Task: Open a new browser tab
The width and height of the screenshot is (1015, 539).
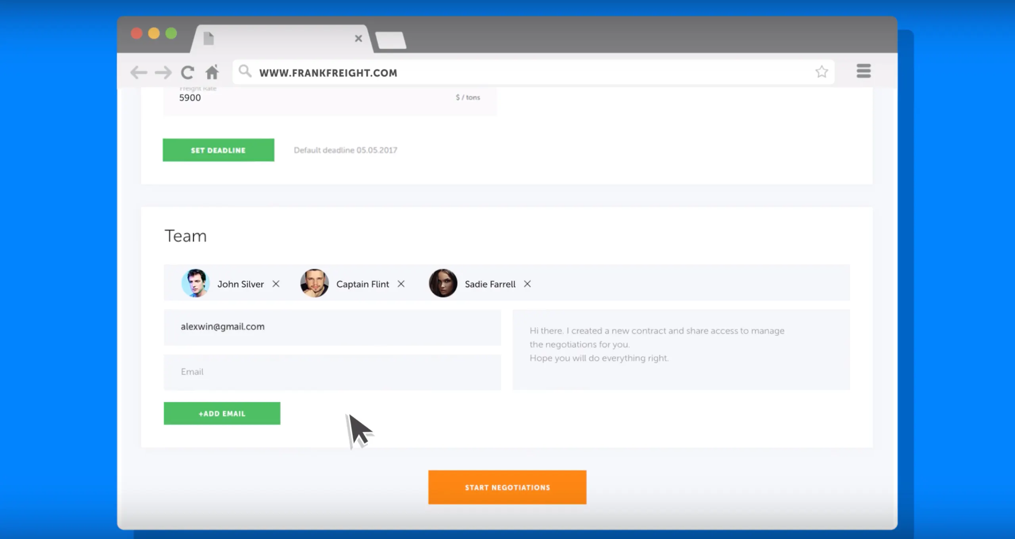Action: tap(391, 40)
